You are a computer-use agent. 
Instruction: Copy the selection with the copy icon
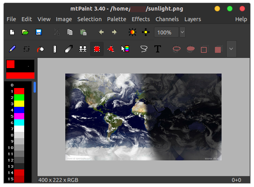(70, 32)
